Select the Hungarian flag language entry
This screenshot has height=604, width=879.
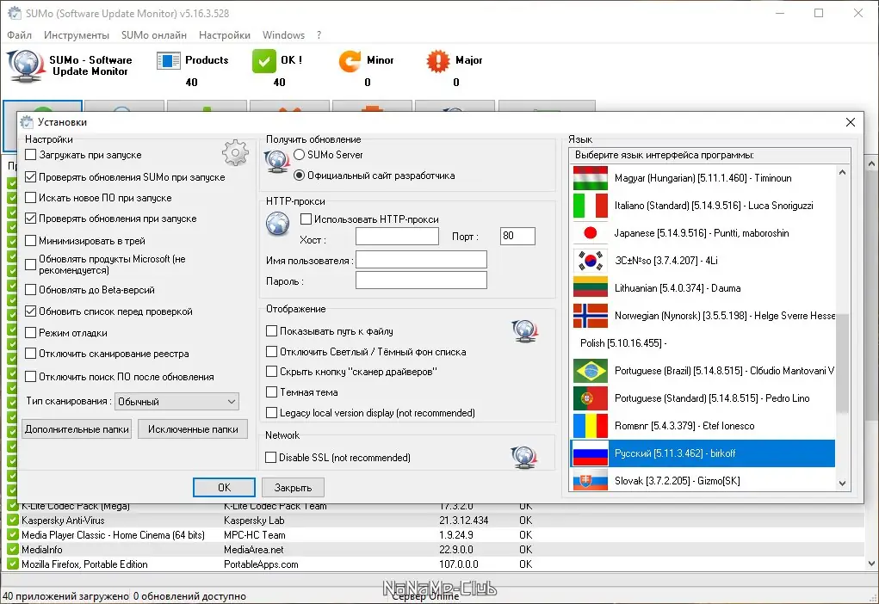tap(703, 178)
